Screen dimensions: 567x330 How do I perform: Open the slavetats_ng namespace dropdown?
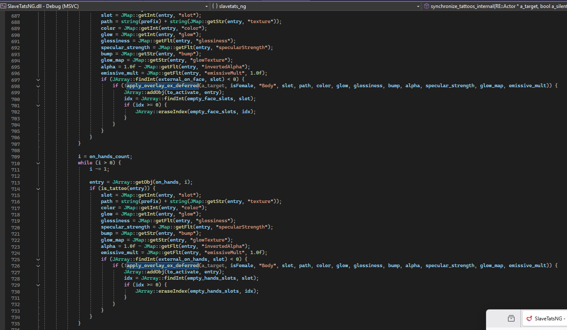click(x=316, y=6)
